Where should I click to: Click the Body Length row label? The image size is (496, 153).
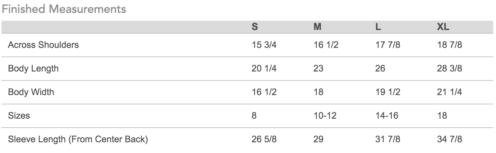pos(33,68)
